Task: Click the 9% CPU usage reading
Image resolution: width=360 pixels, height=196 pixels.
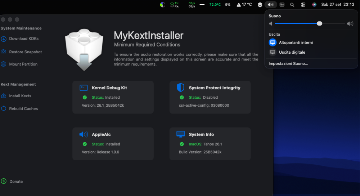Action: tap(228, 5)
